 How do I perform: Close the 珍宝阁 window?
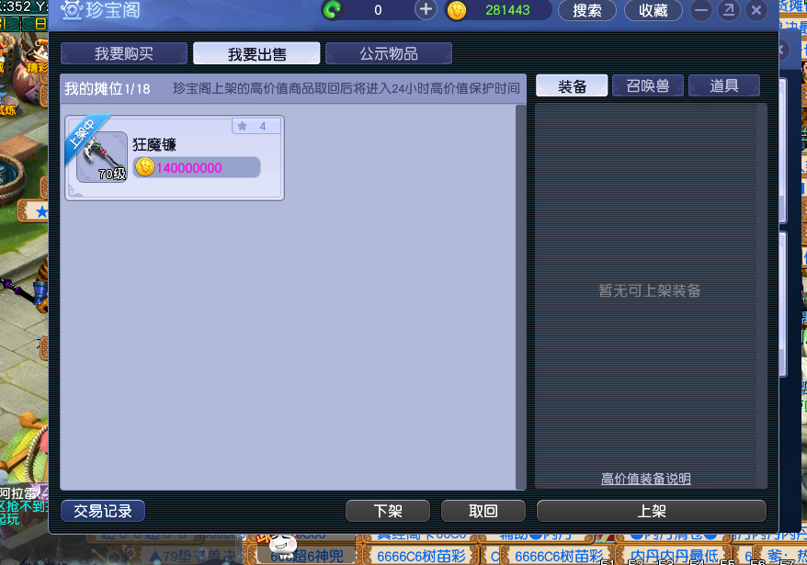[756, 10]
